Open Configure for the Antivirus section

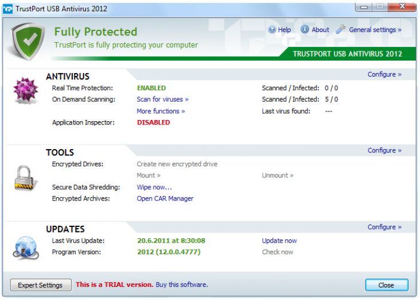(x=384, y=74)
